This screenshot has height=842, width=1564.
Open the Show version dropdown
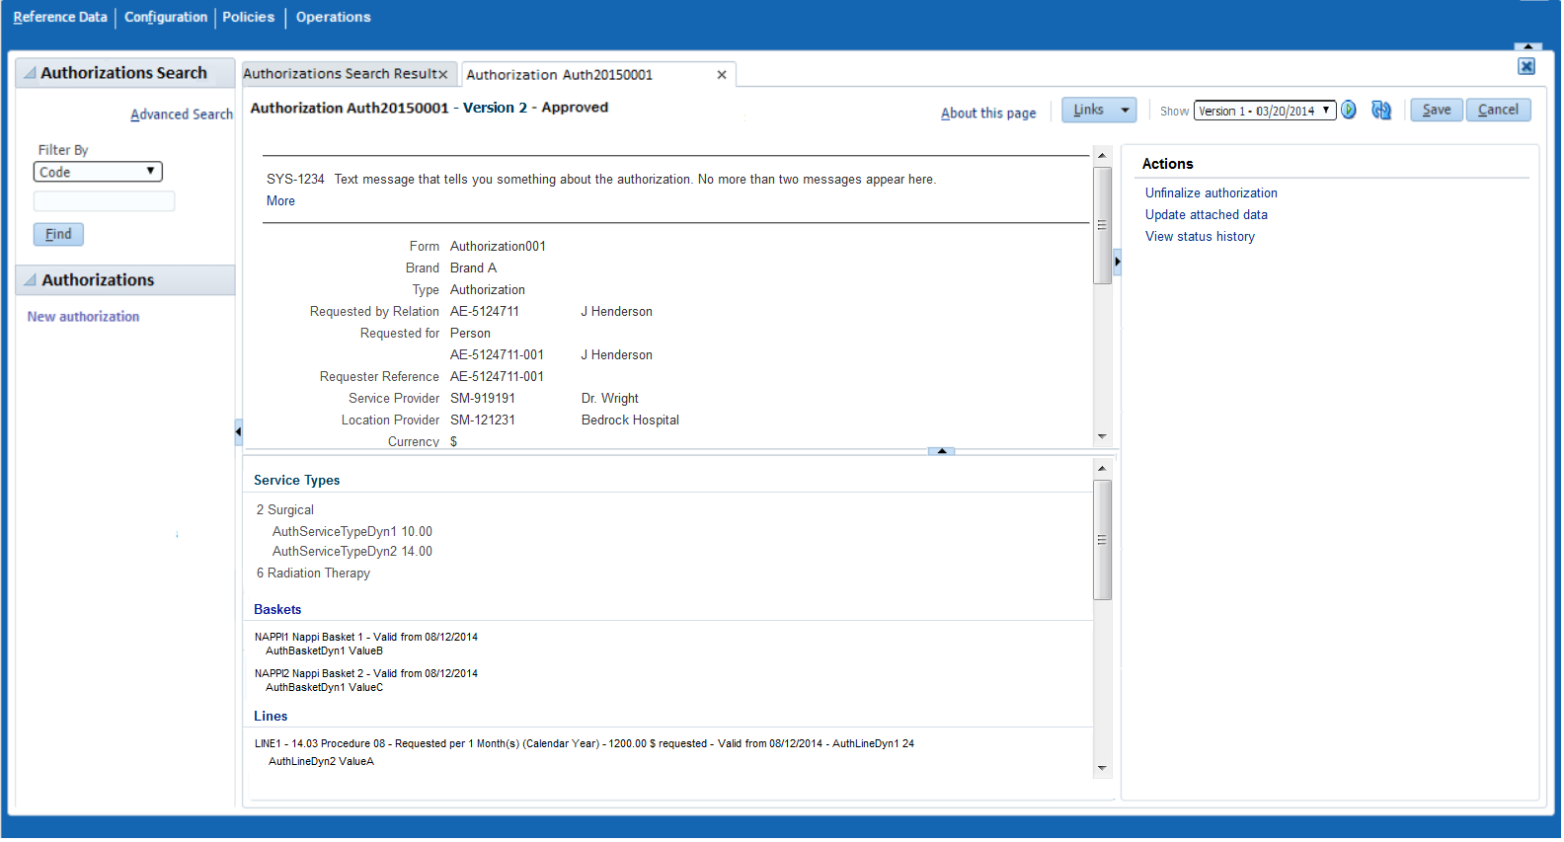(x=1265, y=111)
